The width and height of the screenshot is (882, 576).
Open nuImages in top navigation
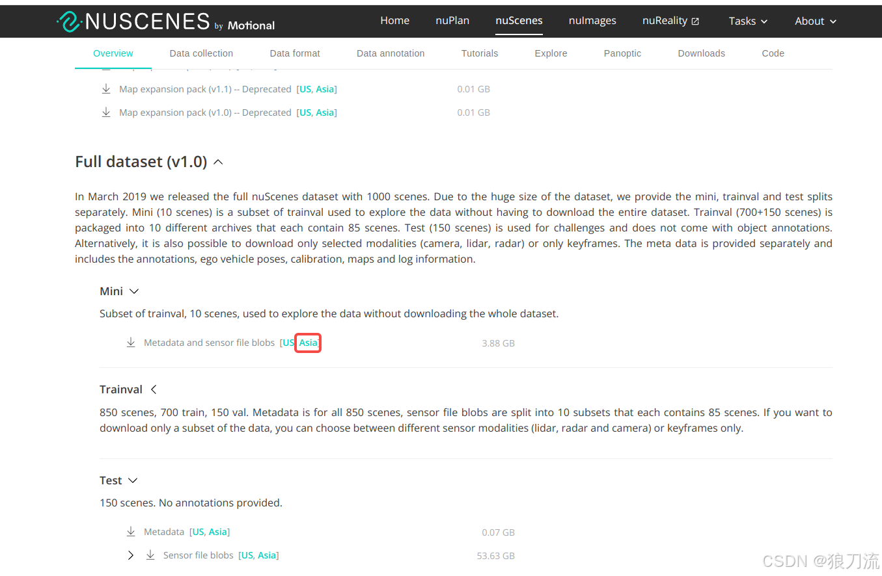(x=592, y=20)
